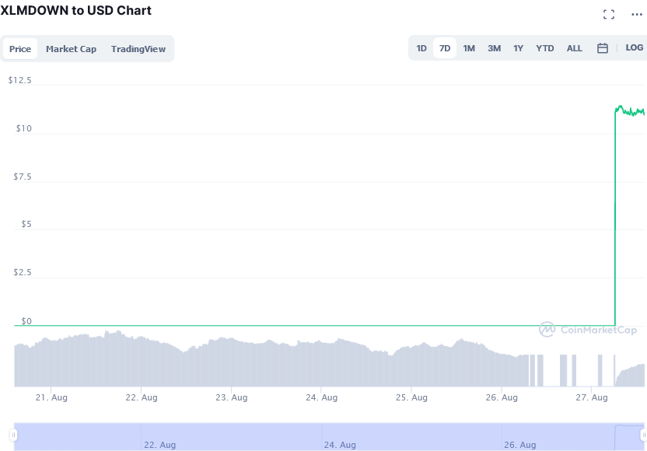Grab the left range navigator handle

pyautogui.click(x=14, y=435)
